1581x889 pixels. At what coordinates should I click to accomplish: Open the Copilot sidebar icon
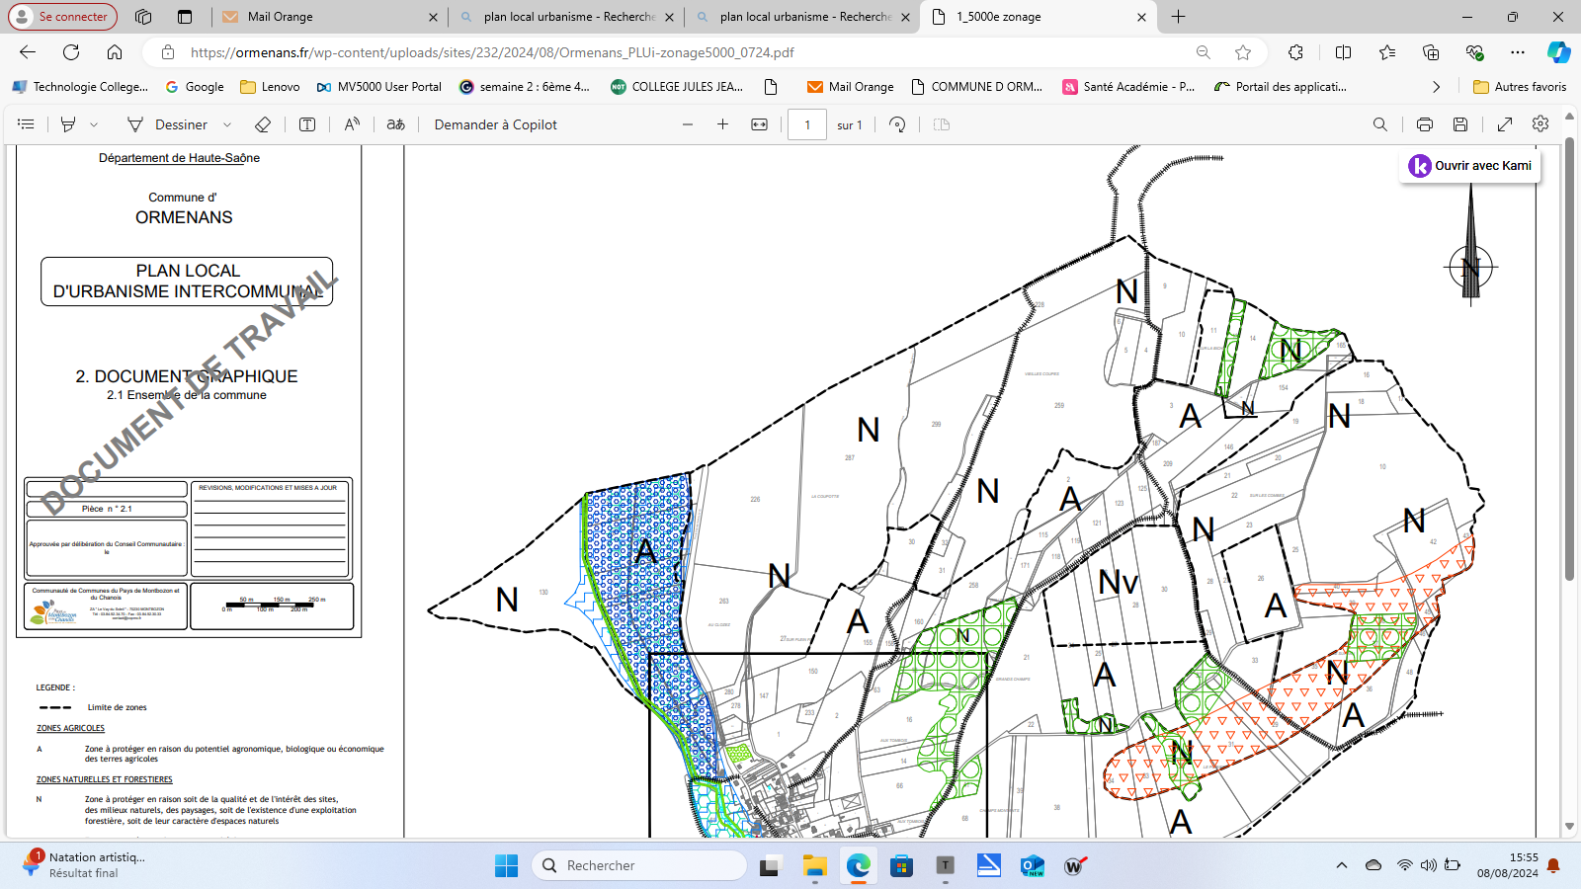click(x=1559, y=52)
